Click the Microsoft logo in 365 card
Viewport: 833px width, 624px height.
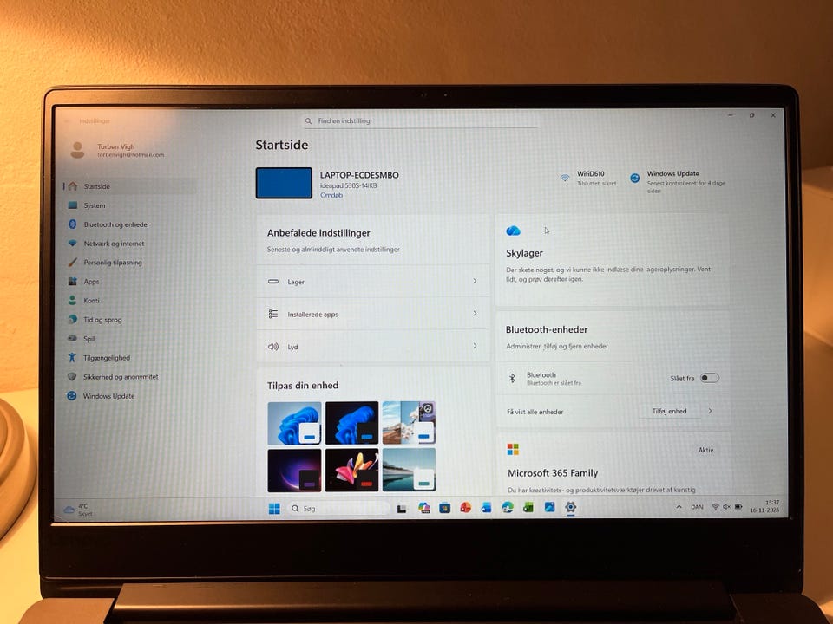513,450
